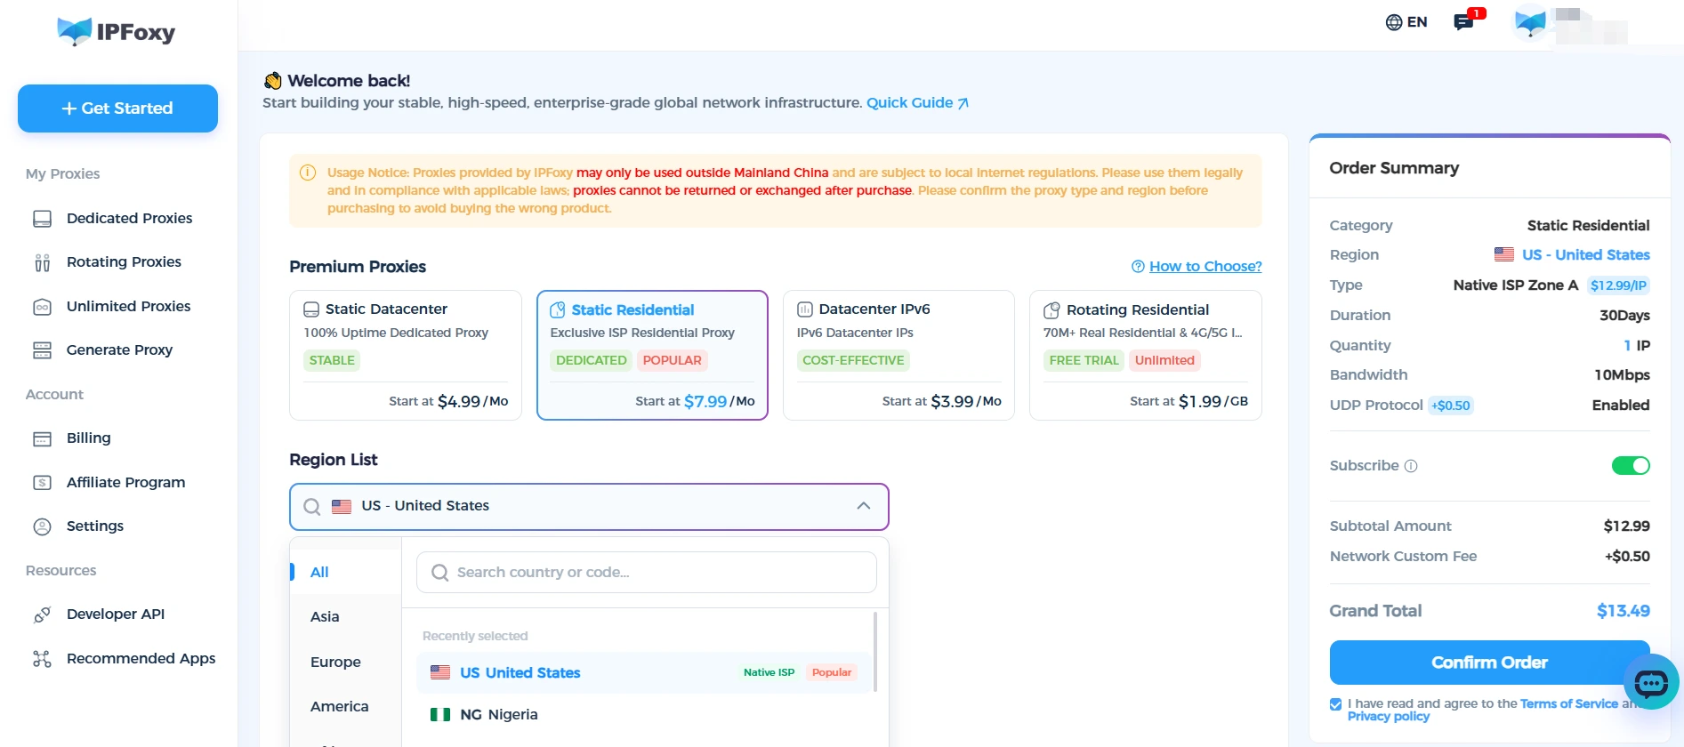
Task: Click the Recommended Apps sidebar icon
Action: point(42,659)
